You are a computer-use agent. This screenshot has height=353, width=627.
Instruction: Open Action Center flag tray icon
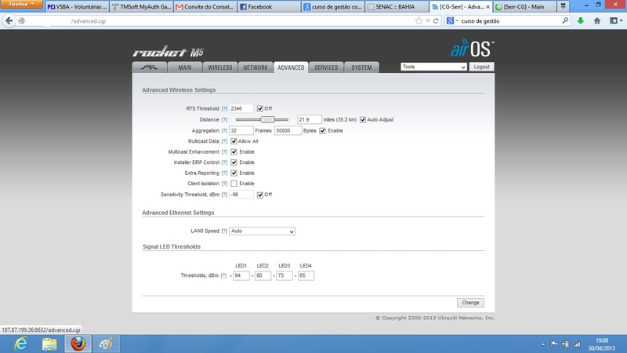[554, 344]
